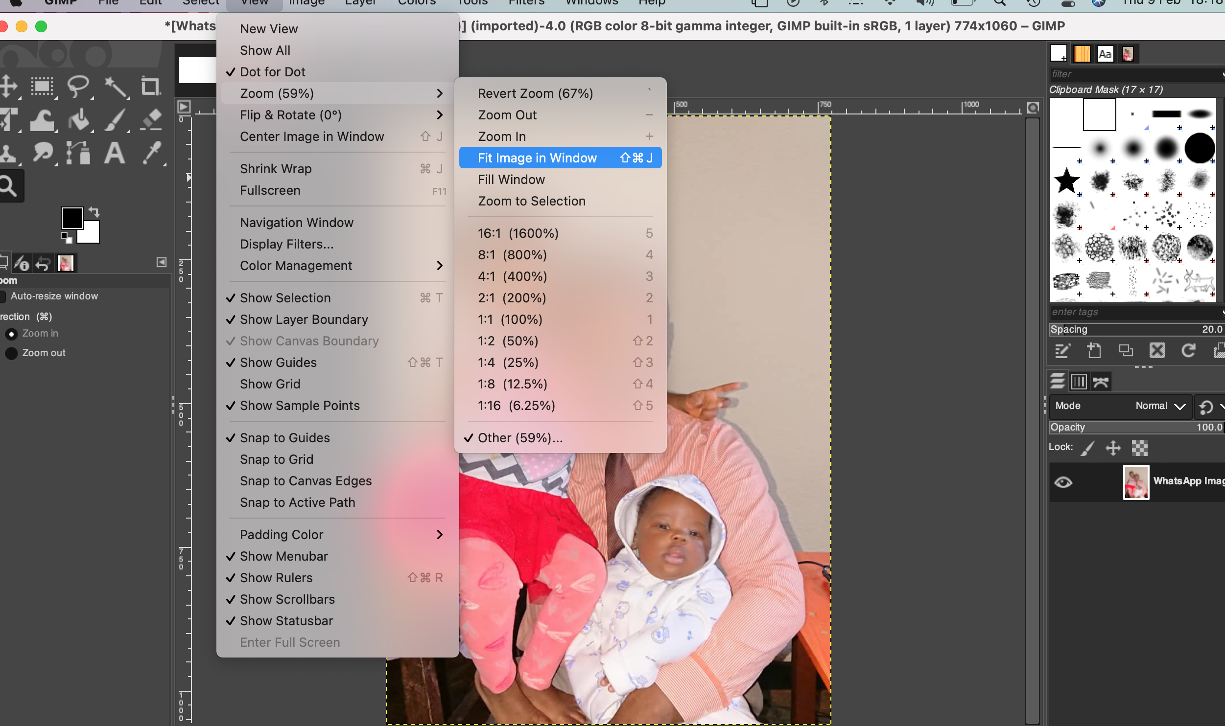Choose Fit Image in Window
This screenshot has width=1225, height=726.
[x=561, y=158]
